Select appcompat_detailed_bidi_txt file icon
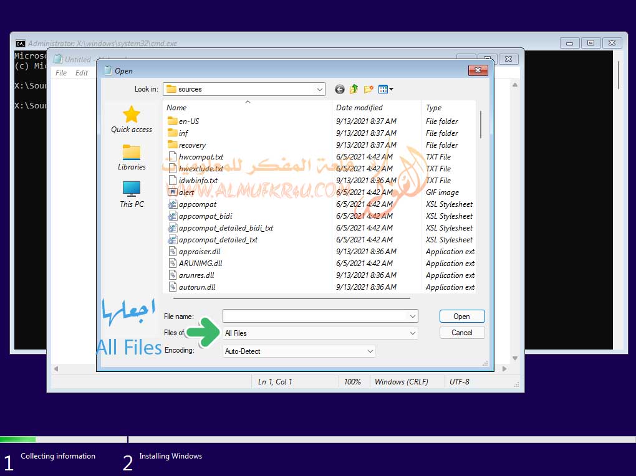 pos(172,227)
